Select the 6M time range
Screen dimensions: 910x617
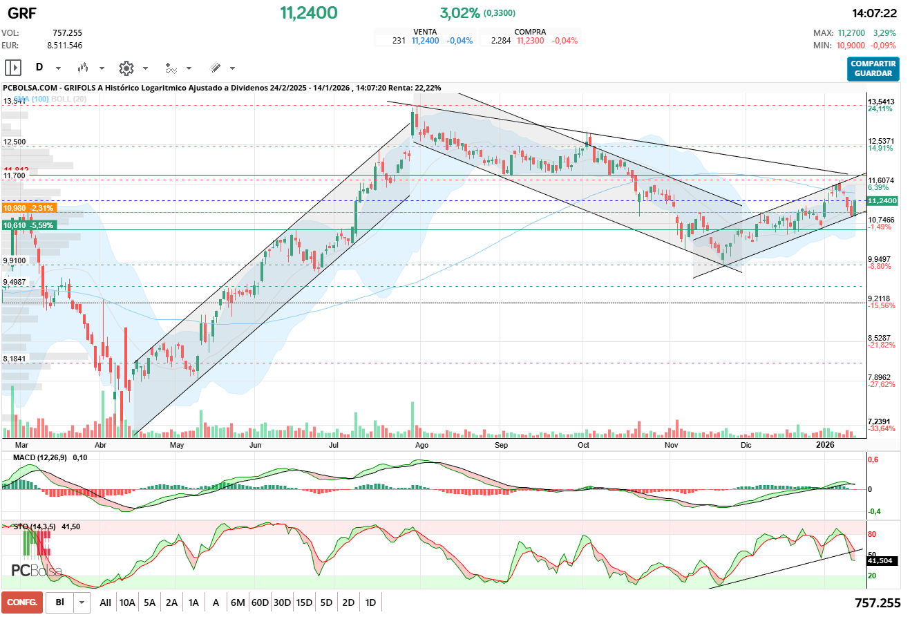click(238, 602)
